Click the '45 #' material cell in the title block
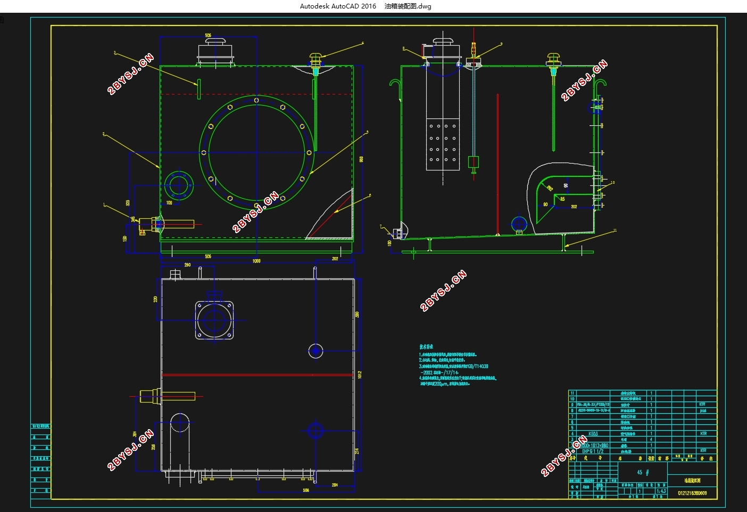747x512 pixels. pyautogui.click(x=643, y=472)
